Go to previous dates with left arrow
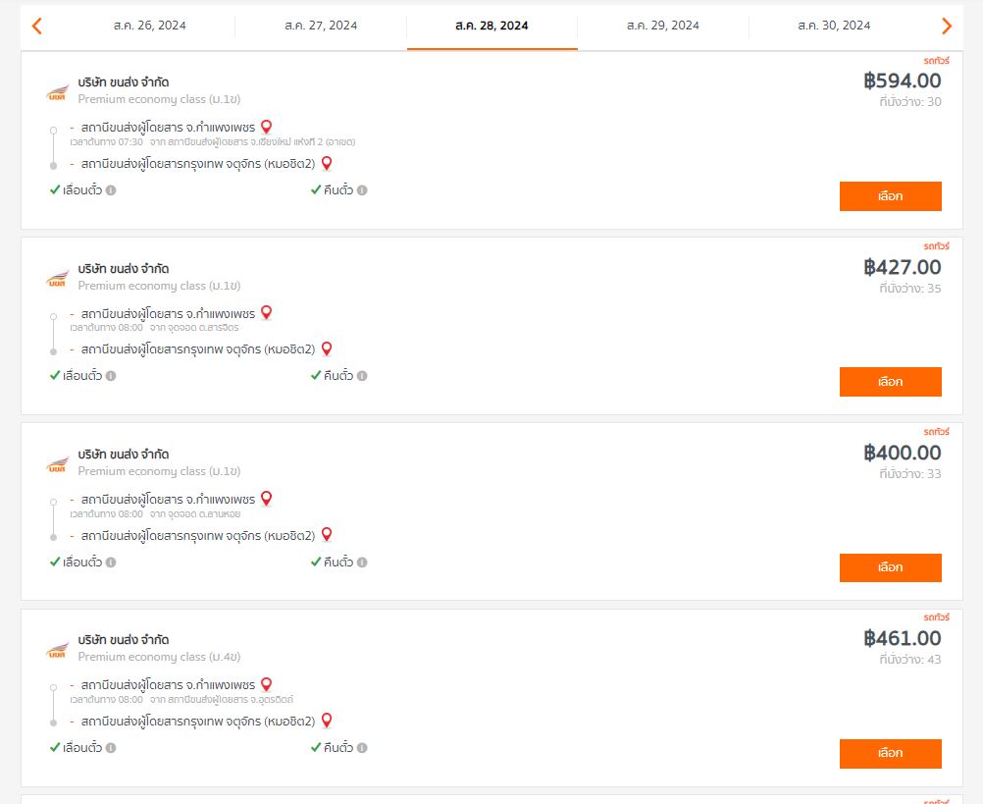 coord(37,26)
